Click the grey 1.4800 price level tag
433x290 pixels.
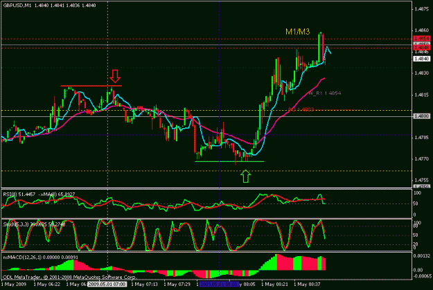tap(422, 116)
